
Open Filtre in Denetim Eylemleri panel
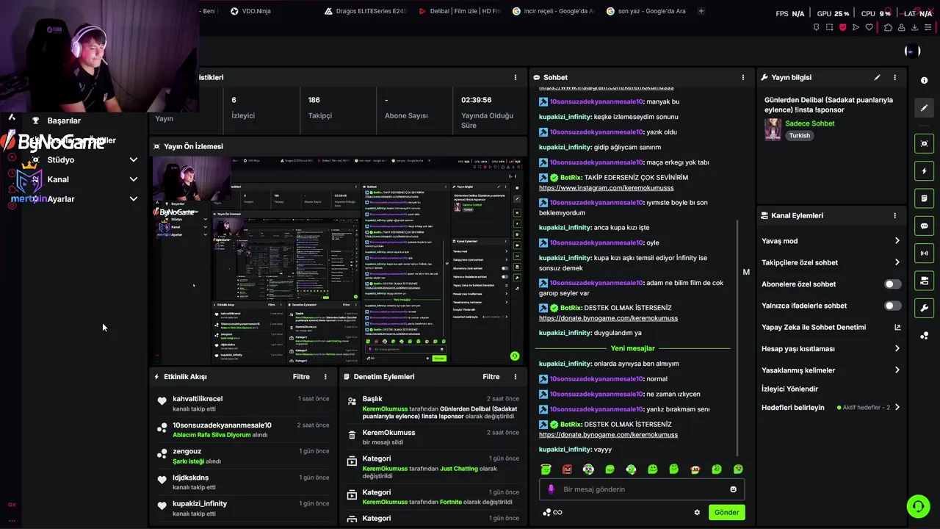tap(491, 376)
